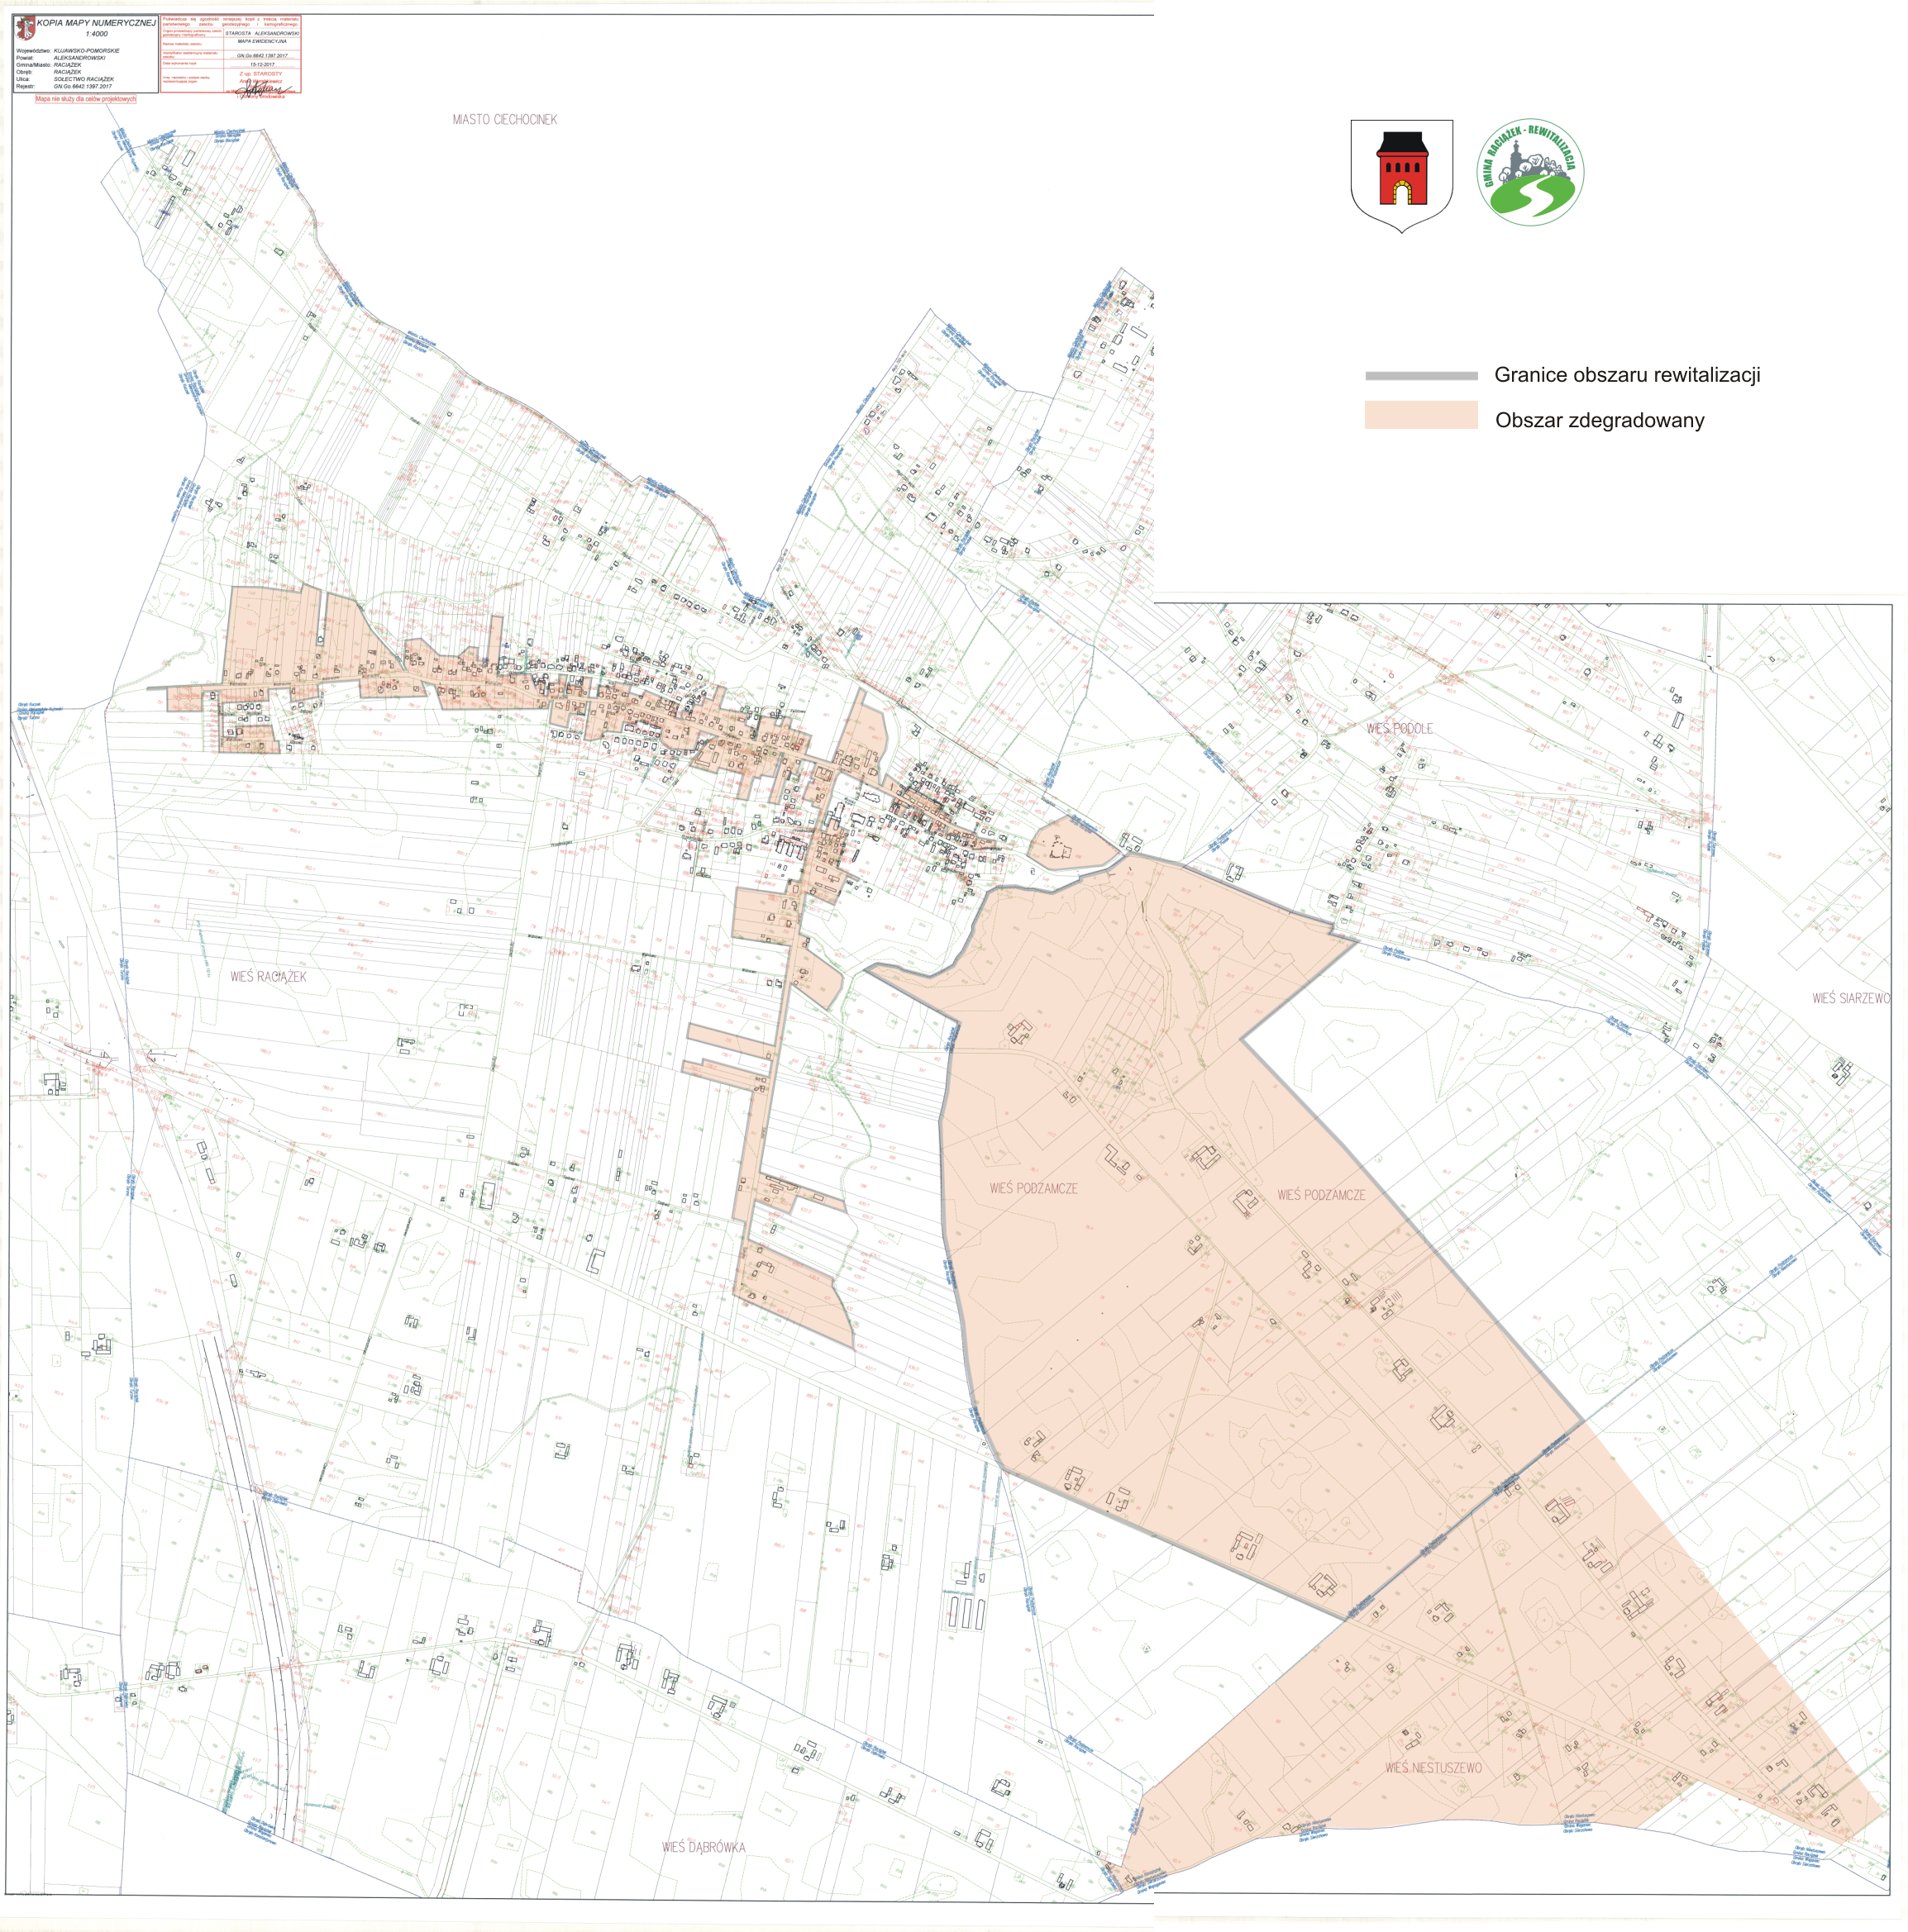
Task: Click the right 'WIEŚ PODZAMCZE' map label
Action: [1321, 1194]
